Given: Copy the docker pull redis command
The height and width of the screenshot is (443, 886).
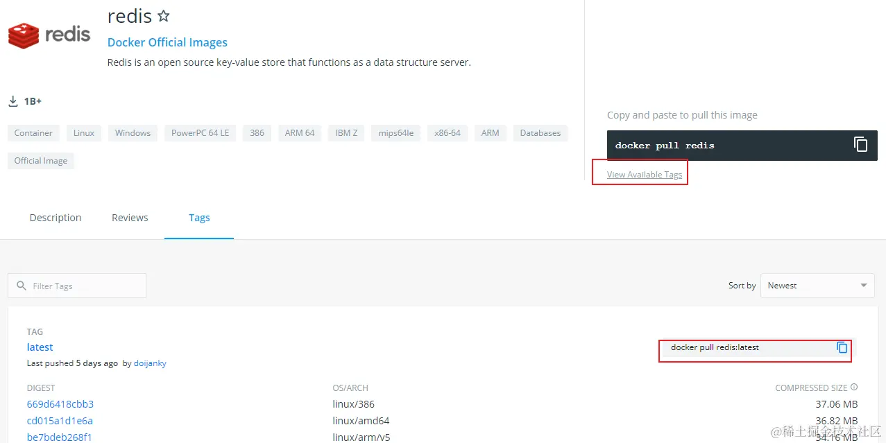Looking at the screenshot, I should 860,145.
